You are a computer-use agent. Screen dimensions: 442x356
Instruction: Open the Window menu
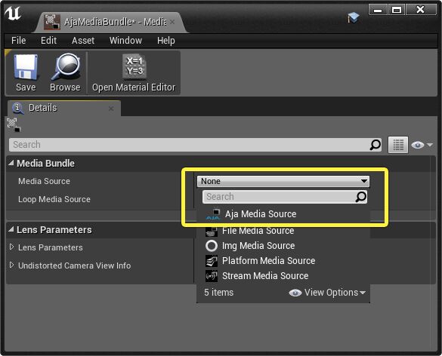(x=125, y=41)
